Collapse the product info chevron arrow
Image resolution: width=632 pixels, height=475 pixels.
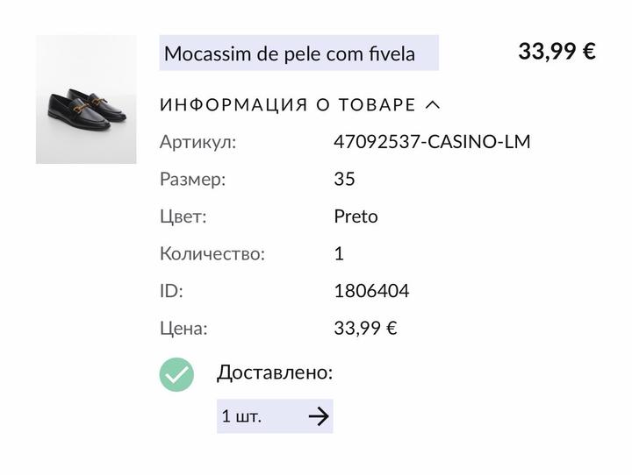(x=432, y=105)
